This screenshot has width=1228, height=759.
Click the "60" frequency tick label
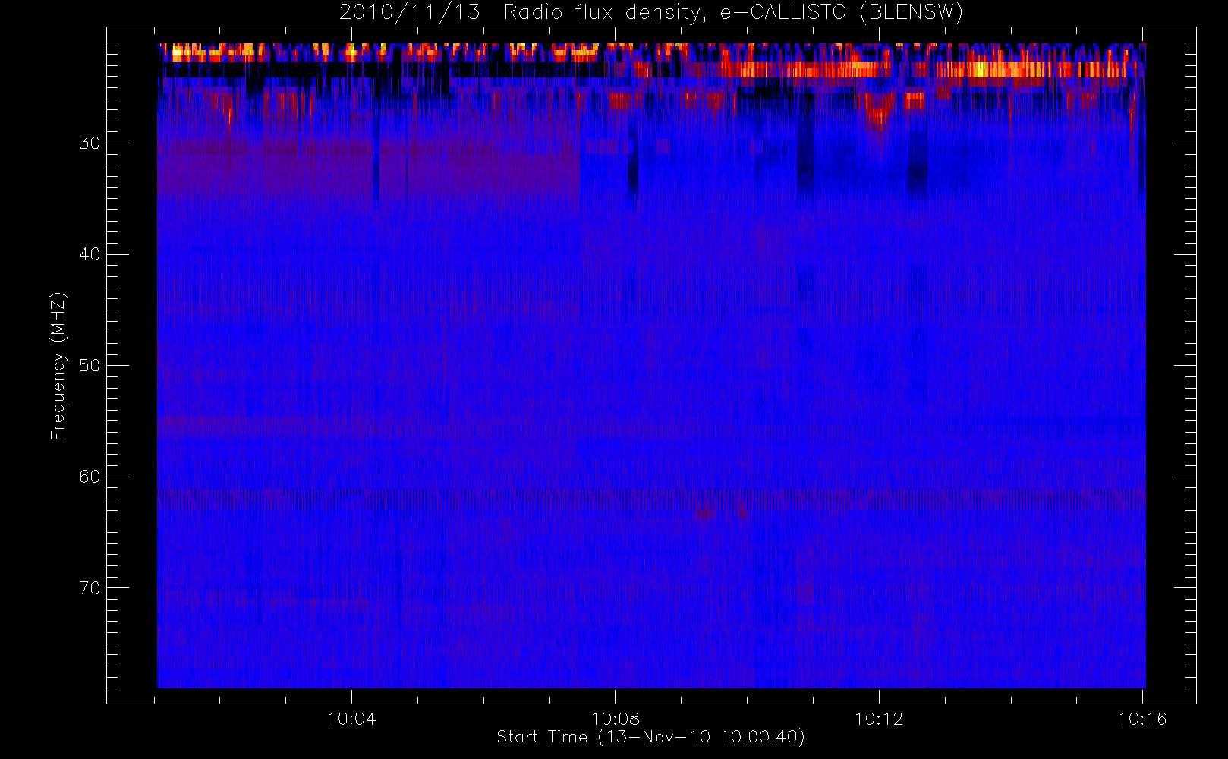tap(90, 477)
